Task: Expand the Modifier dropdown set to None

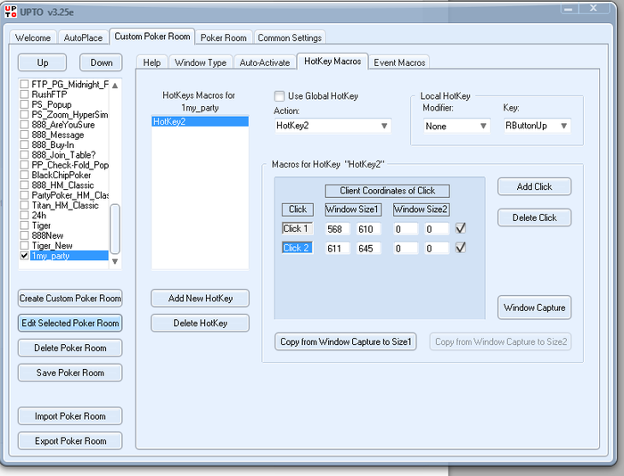Action: [x=456, y=127]
